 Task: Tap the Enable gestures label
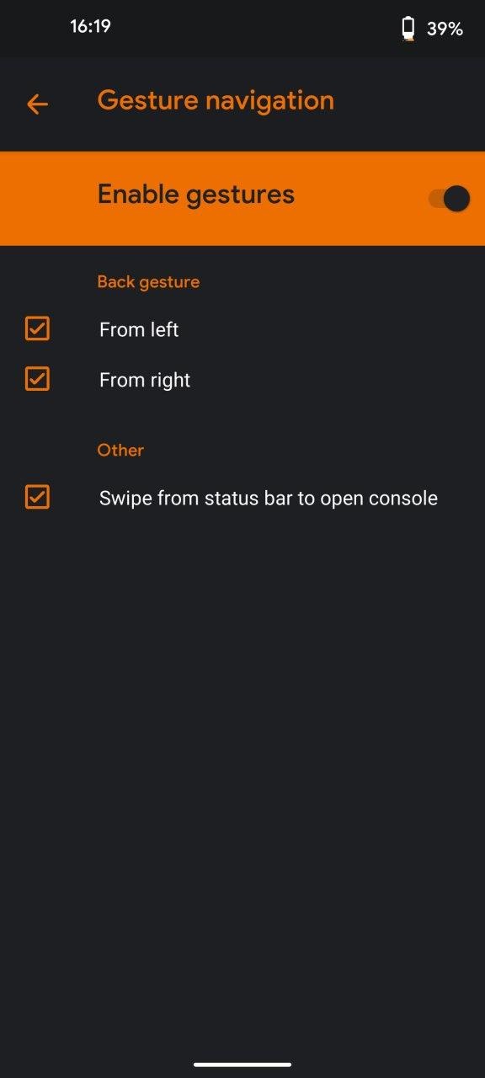pyautogui.click(x=196, y=195)
